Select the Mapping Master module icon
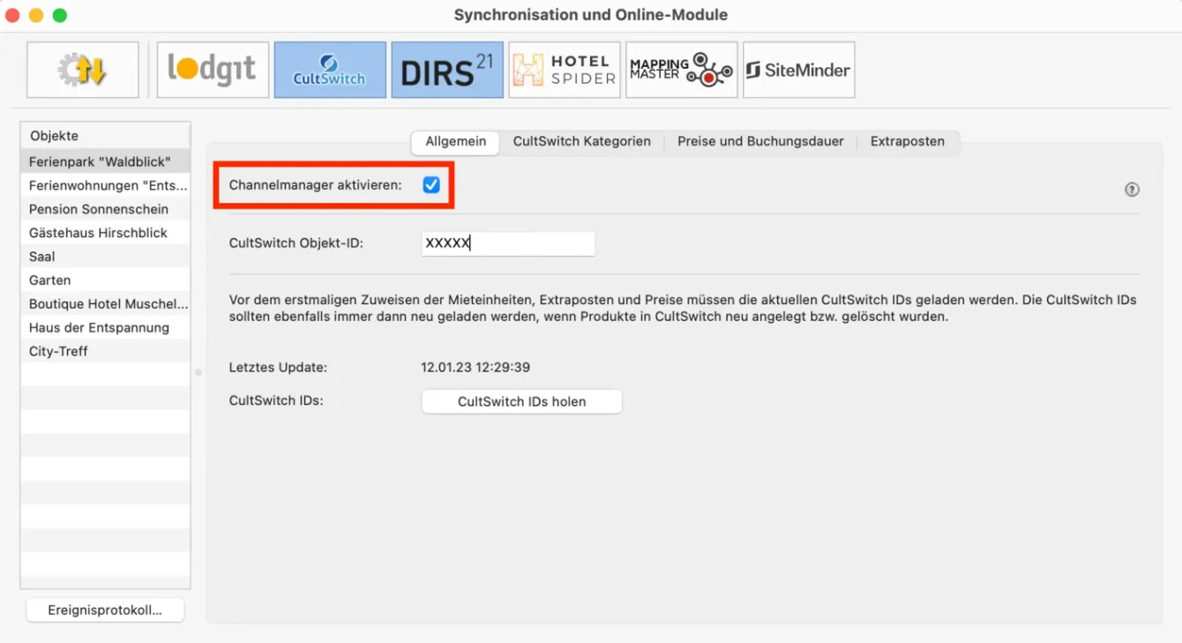 point(682,70)
